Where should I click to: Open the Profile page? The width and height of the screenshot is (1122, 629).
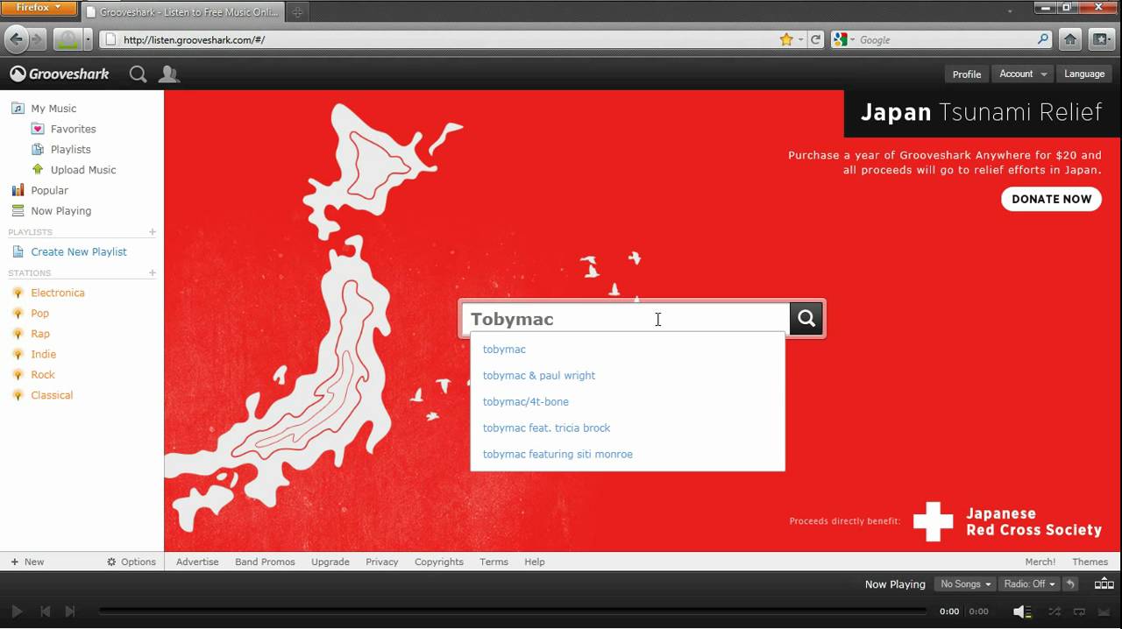pos(967,74)
